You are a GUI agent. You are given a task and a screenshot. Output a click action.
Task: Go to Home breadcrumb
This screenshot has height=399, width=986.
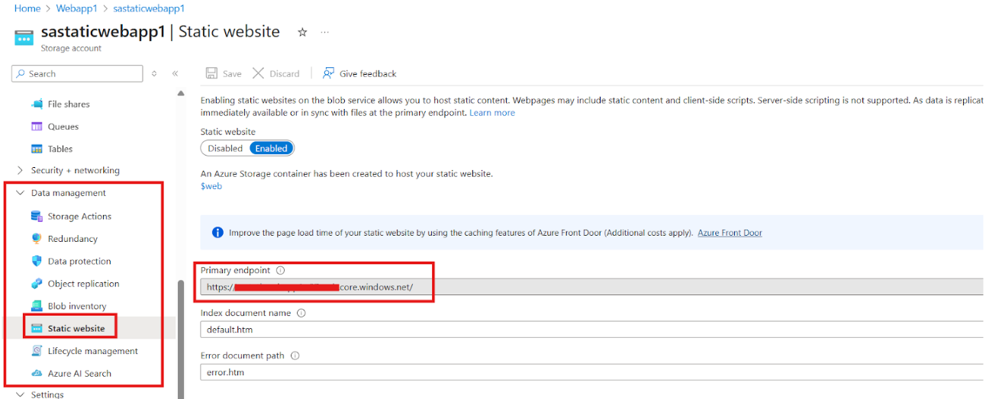27,8
